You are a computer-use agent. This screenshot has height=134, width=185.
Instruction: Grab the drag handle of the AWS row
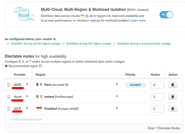[x=9, y=85]
